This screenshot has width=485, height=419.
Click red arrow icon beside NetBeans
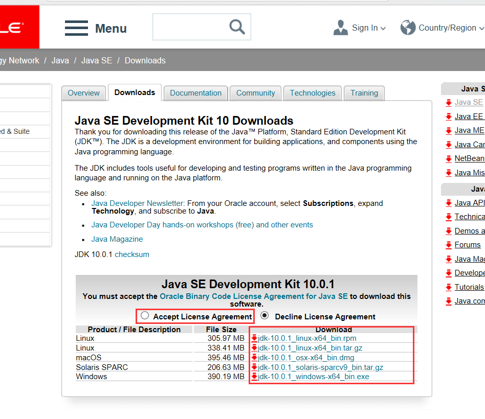pos(449,159)
